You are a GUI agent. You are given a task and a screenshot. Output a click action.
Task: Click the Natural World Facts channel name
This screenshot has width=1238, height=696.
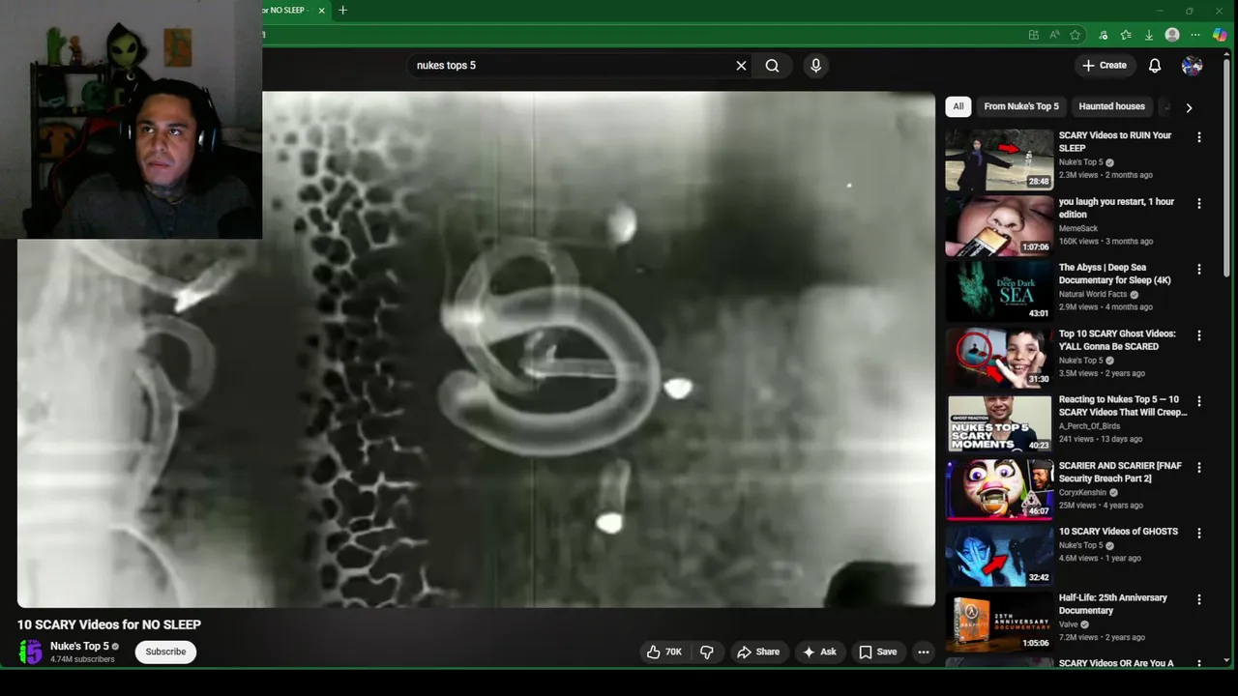1093,294
